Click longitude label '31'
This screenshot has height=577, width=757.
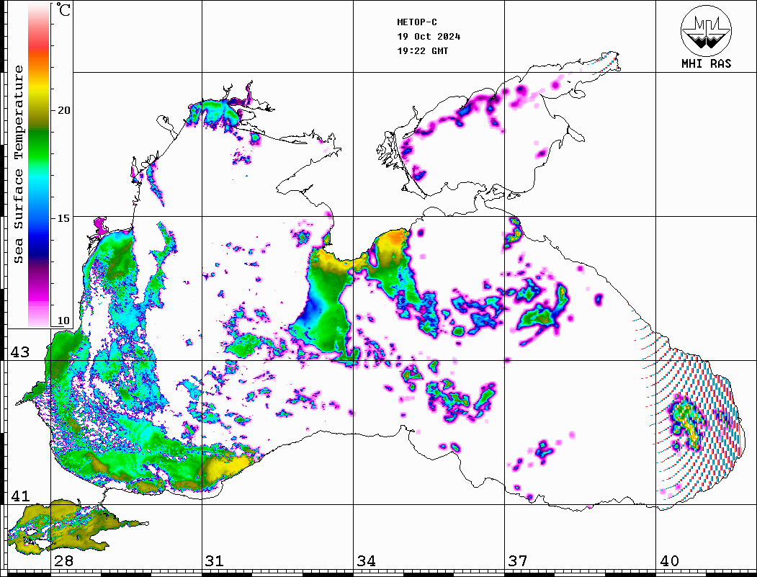click(x=215, y=561)
